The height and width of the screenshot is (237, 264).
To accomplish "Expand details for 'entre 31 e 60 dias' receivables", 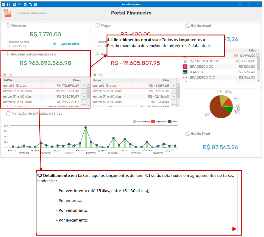I will 84,96.
